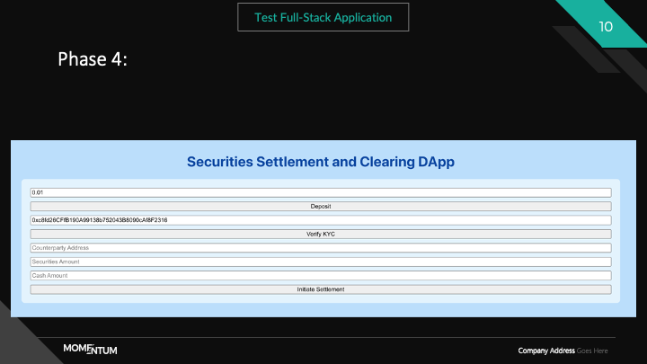Click the Company Address footer text
This screenshot has width=647, height=364.
(546, 350)
